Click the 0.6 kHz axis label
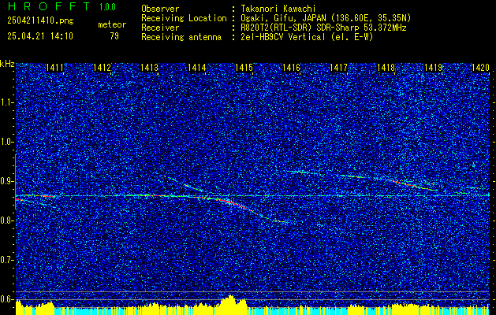Image resolution: width=496 pixels, height=315 pixels. [x=7, y=299]
